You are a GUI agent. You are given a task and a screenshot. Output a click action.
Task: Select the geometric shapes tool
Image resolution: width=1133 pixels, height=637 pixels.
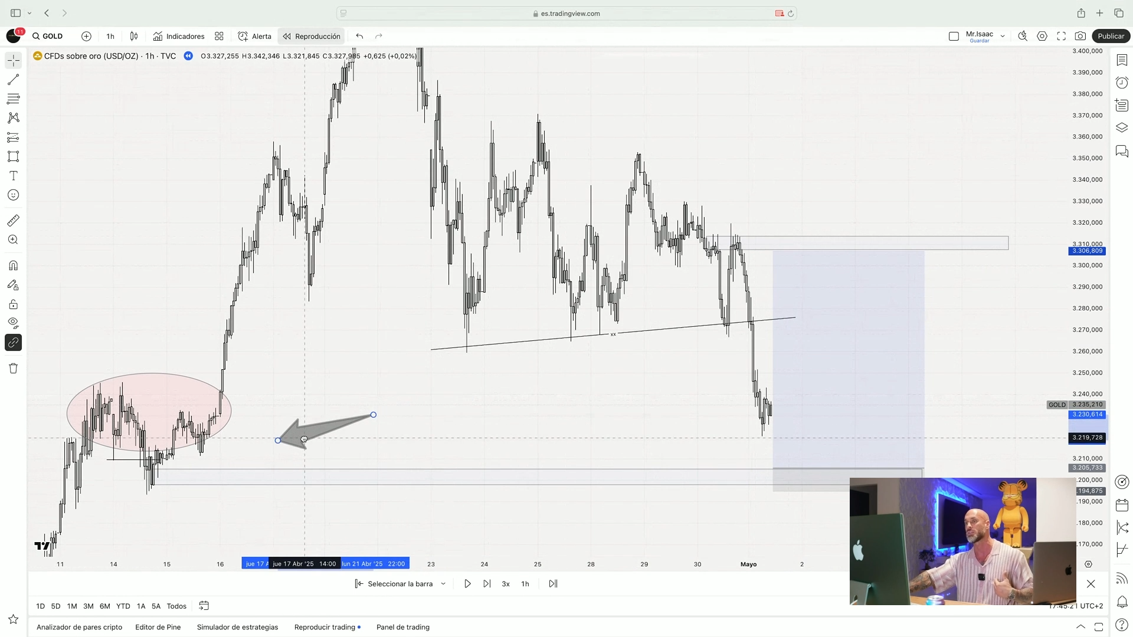[x=13, y=156]
